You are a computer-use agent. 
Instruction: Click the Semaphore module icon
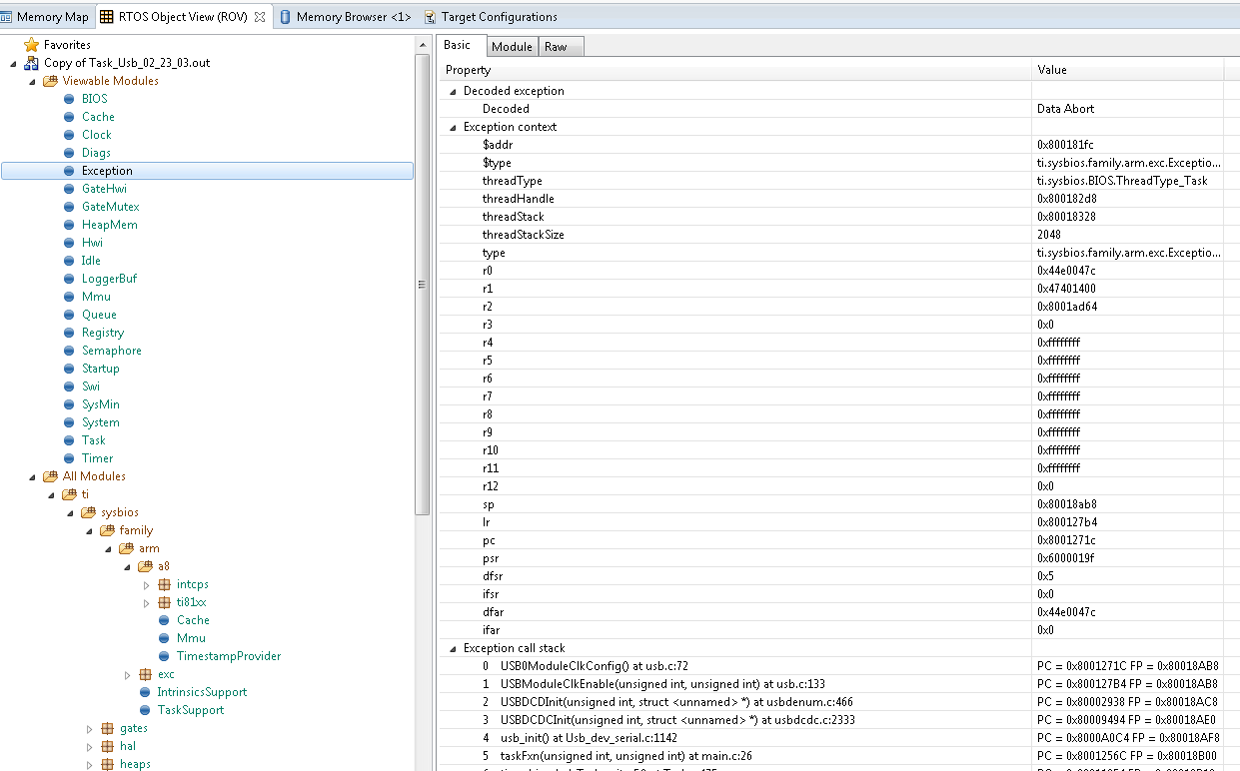point(69,351)
